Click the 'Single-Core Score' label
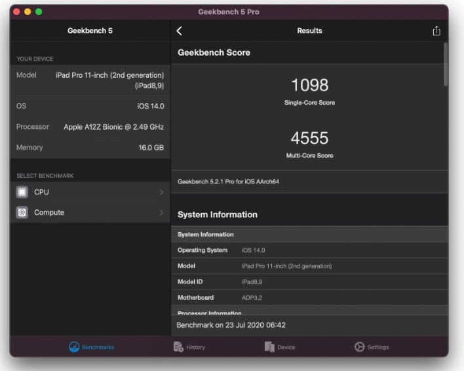Screen dimensions: 464x371 (309, 103)
